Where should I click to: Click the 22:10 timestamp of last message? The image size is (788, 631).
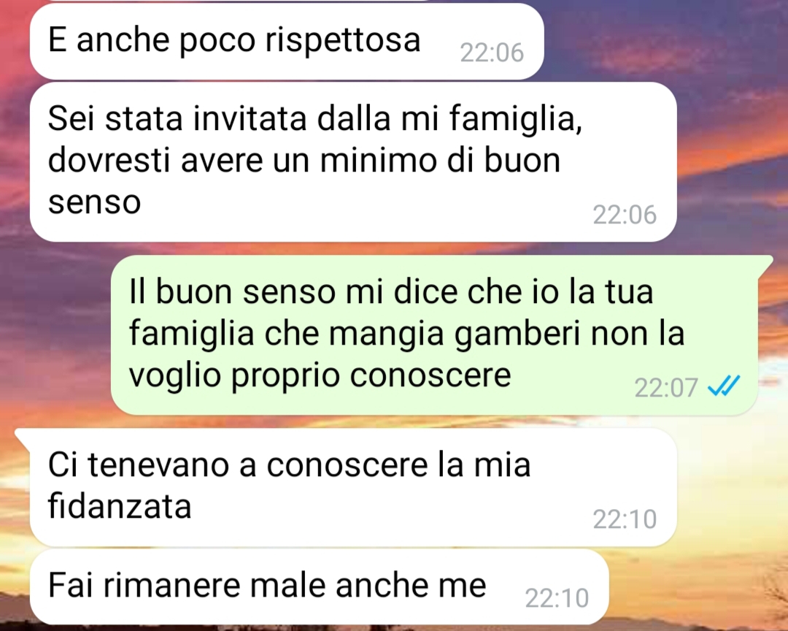[557, 598]
